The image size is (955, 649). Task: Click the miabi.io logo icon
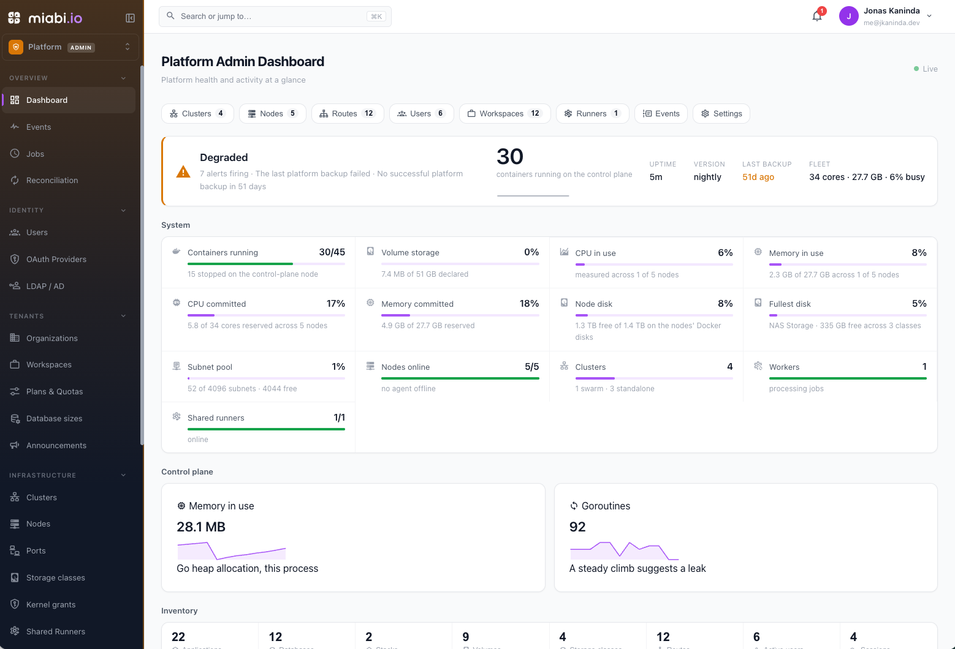point(14,18)
